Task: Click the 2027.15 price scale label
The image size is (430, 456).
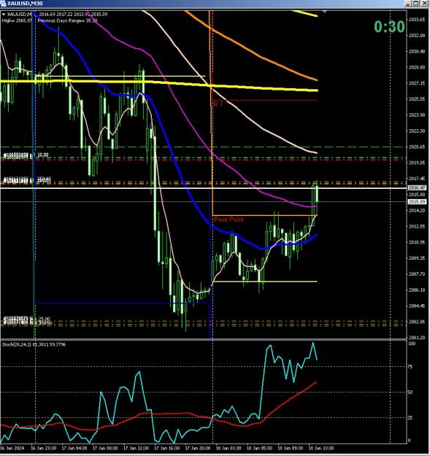Action: 417,83
